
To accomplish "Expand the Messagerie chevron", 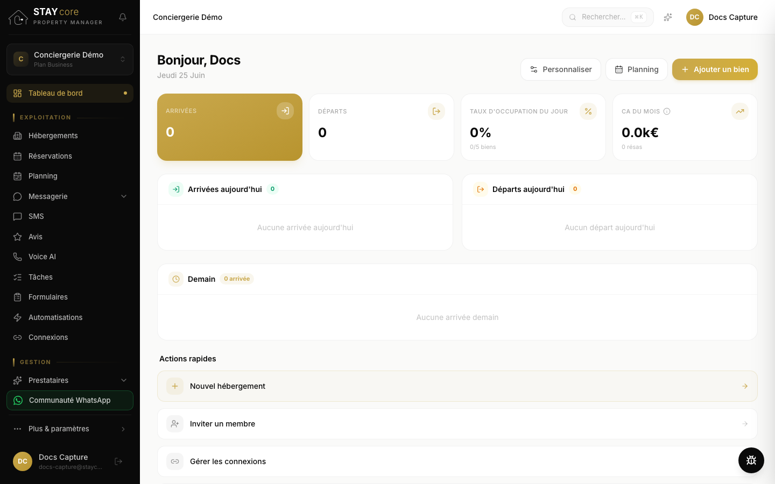I will [124, 196].
